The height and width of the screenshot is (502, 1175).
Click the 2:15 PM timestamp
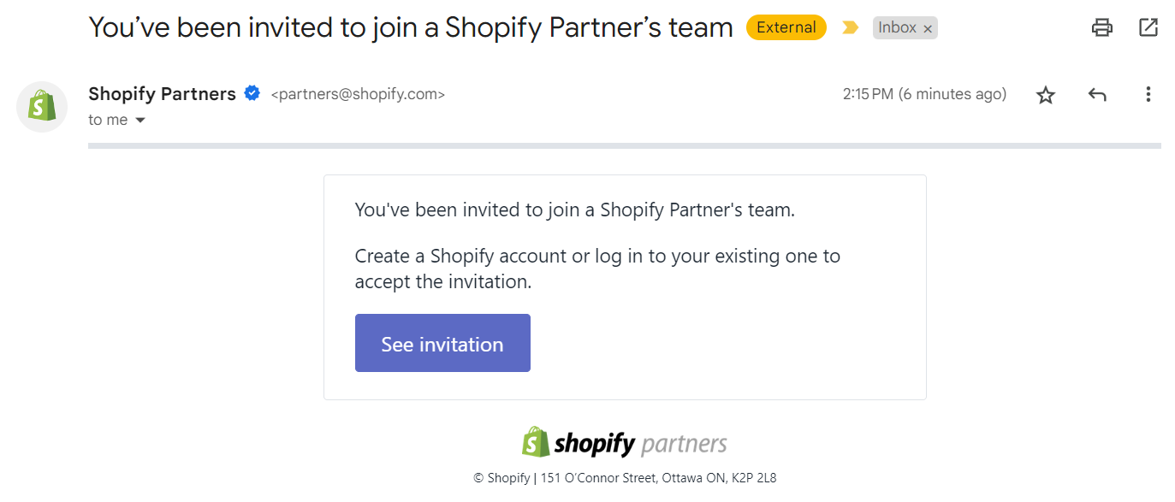point(924,94)
